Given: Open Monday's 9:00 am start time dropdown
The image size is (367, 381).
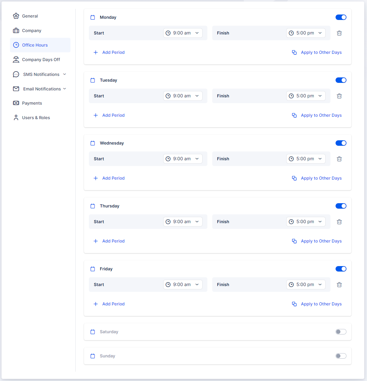Looking at the screenshot, I should [183, 33].
